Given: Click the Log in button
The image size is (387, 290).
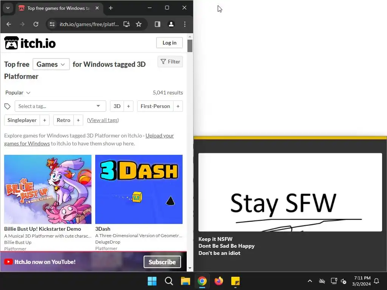Looking at the screenshot, I should 170,43.
